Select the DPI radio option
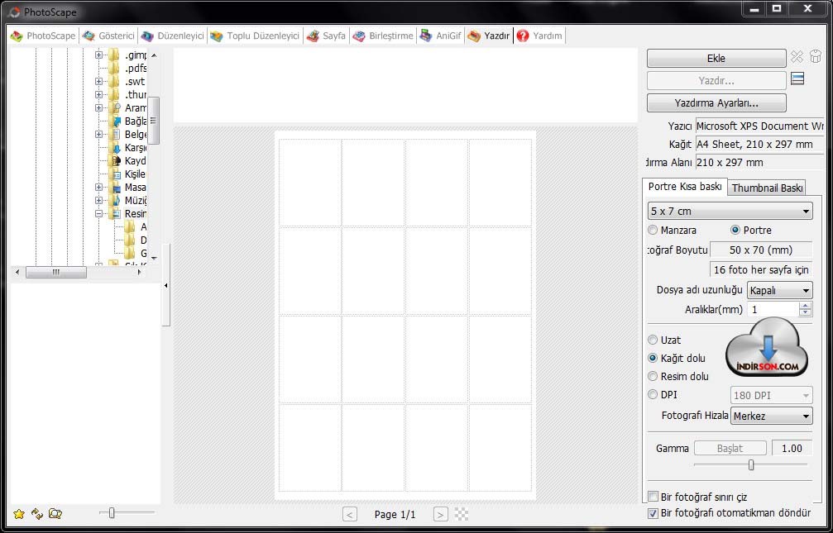Viewport: 833px width, 533px height. (x=653, y=394)
